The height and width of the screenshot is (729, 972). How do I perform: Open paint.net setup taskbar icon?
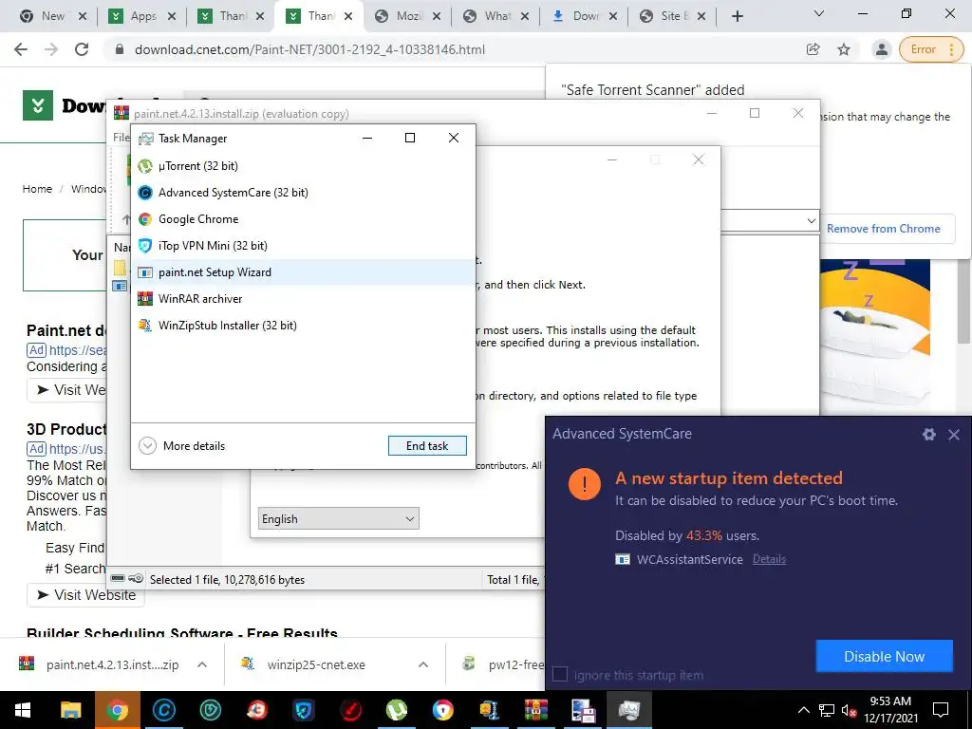583,710
